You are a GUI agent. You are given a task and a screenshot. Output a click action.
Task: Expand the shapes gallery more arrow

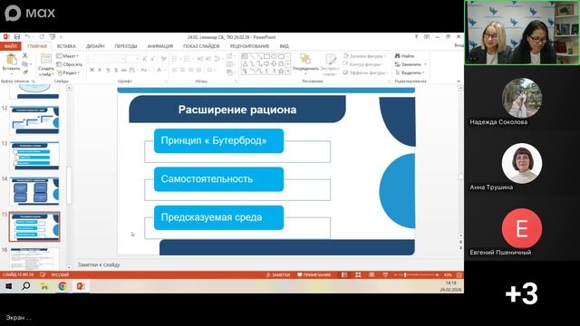(288, 72)
